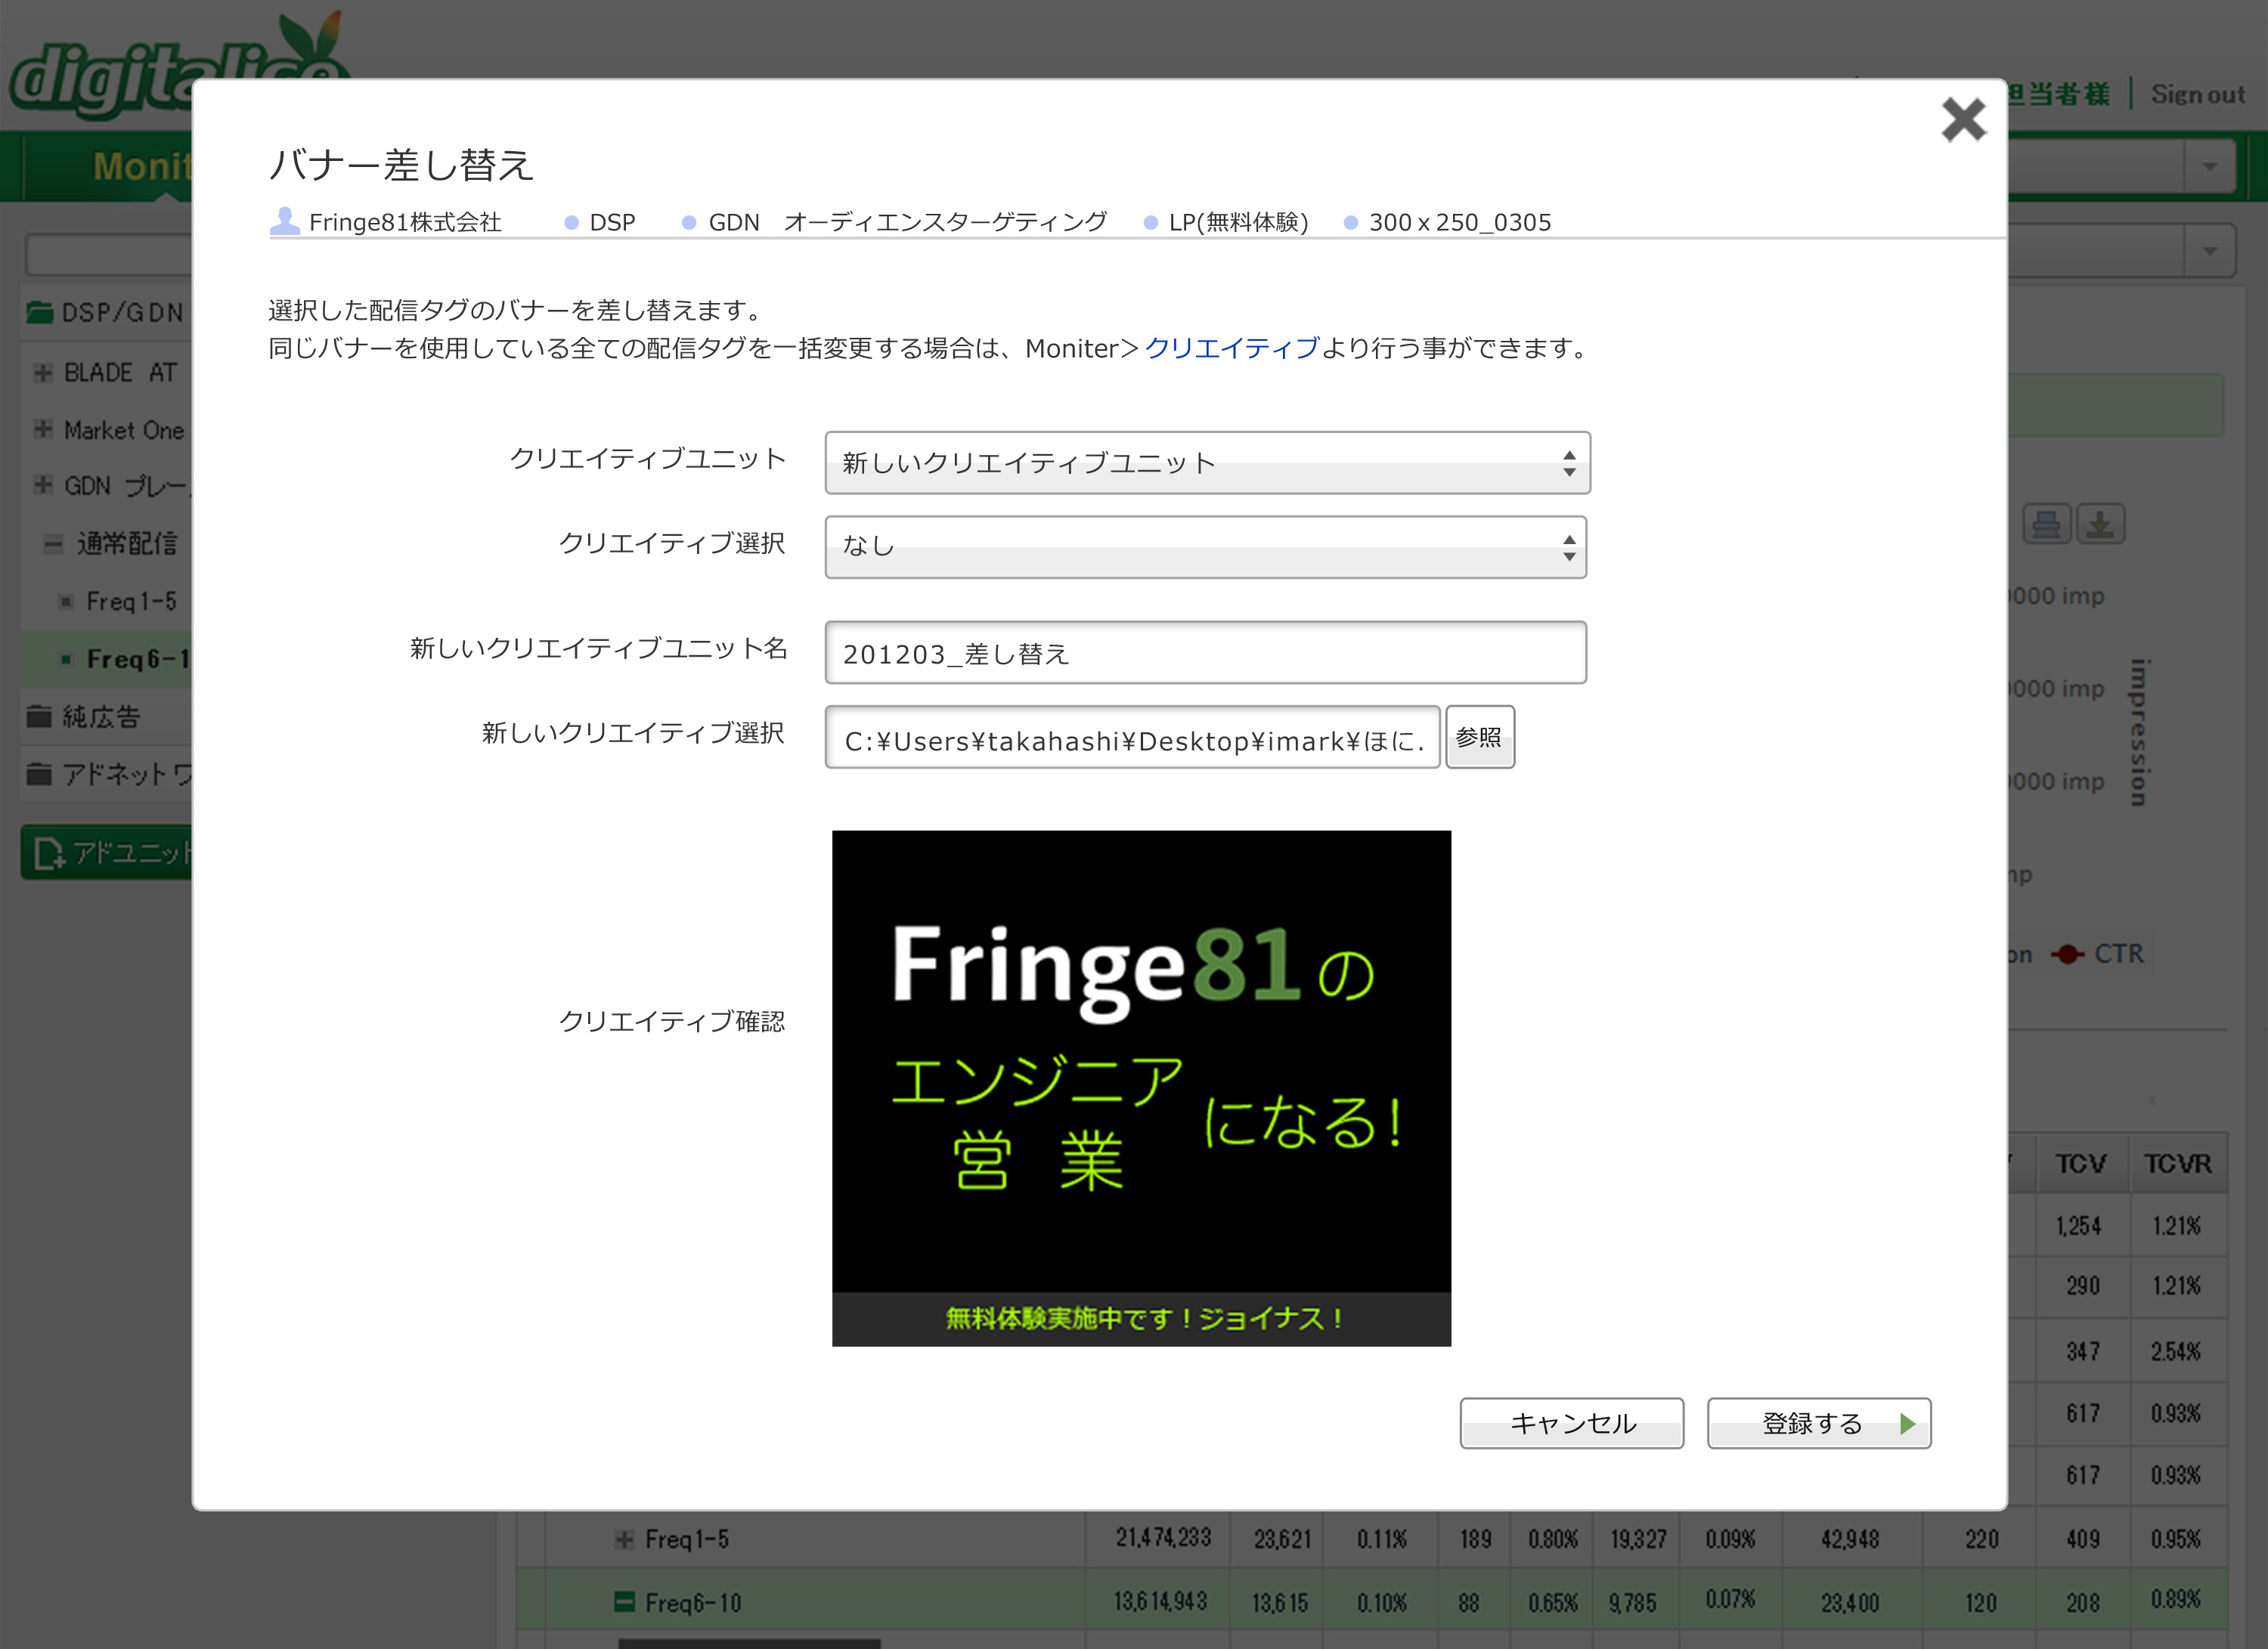Expand the BLADE AT tree node
2268x1649 pixels.
(x=42, y=373)
